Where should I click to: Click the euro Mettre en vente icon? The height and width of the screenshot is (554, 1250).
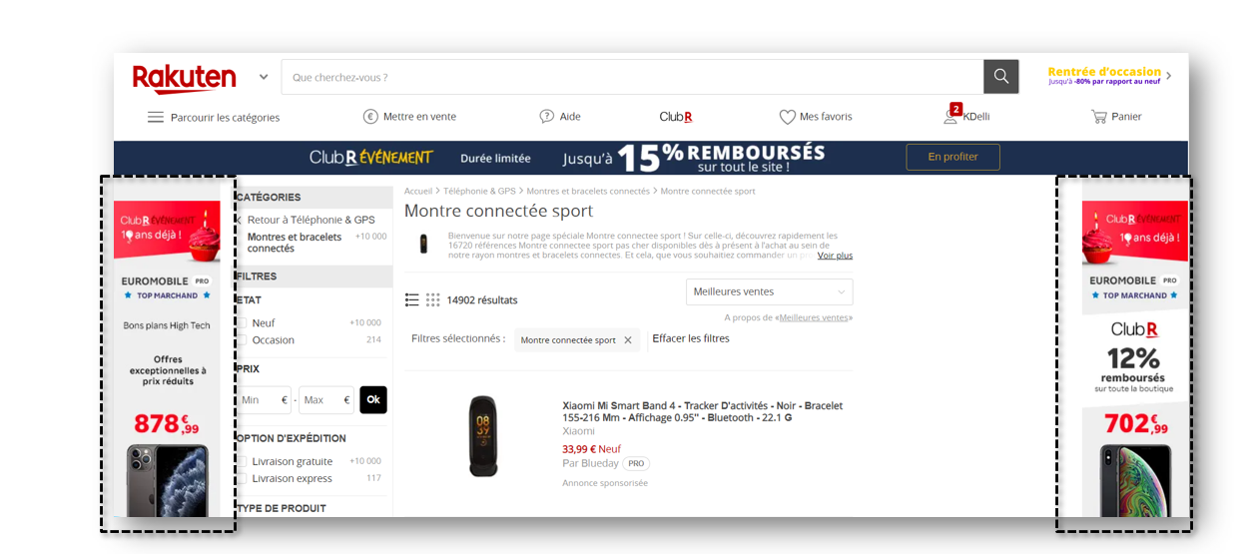pos(370,116)
